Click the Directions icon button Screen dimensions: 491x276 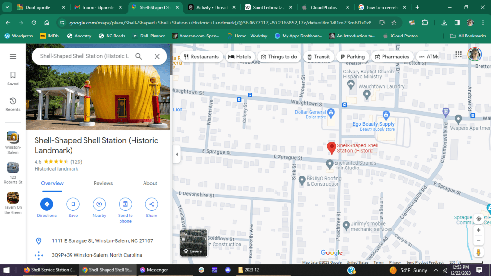(x=47, y=204)
